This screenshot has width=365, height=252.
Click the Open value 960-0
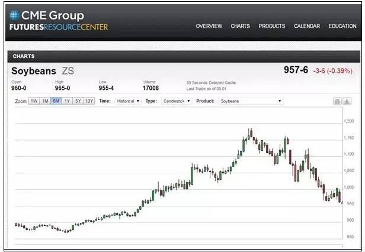click(x=18, y=88)
